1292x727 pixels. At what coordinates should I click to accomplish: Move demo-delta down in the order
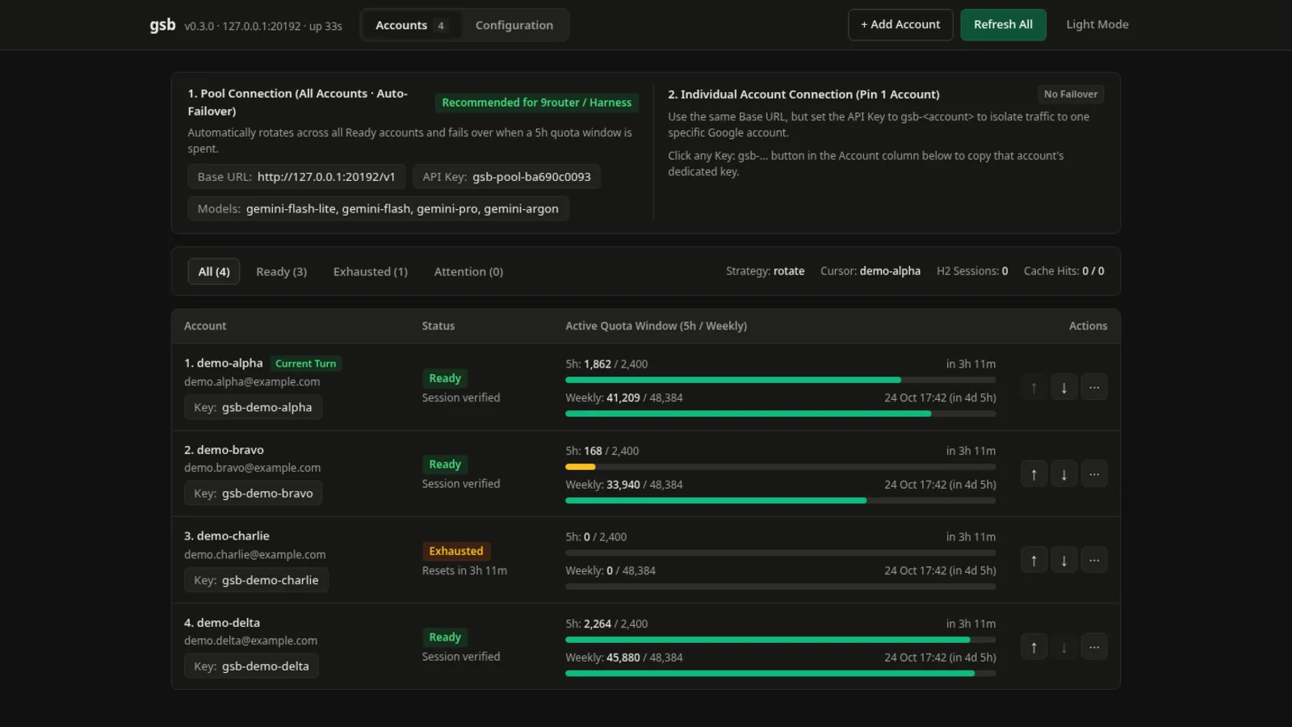point(1063,647)
